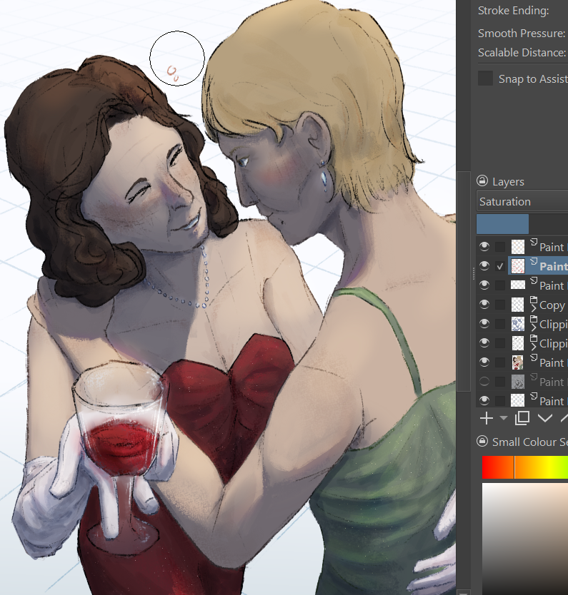Open the Saturation blending mode dropdown
The width and height of the screenshot is (568, 595).
coord(522,201)
